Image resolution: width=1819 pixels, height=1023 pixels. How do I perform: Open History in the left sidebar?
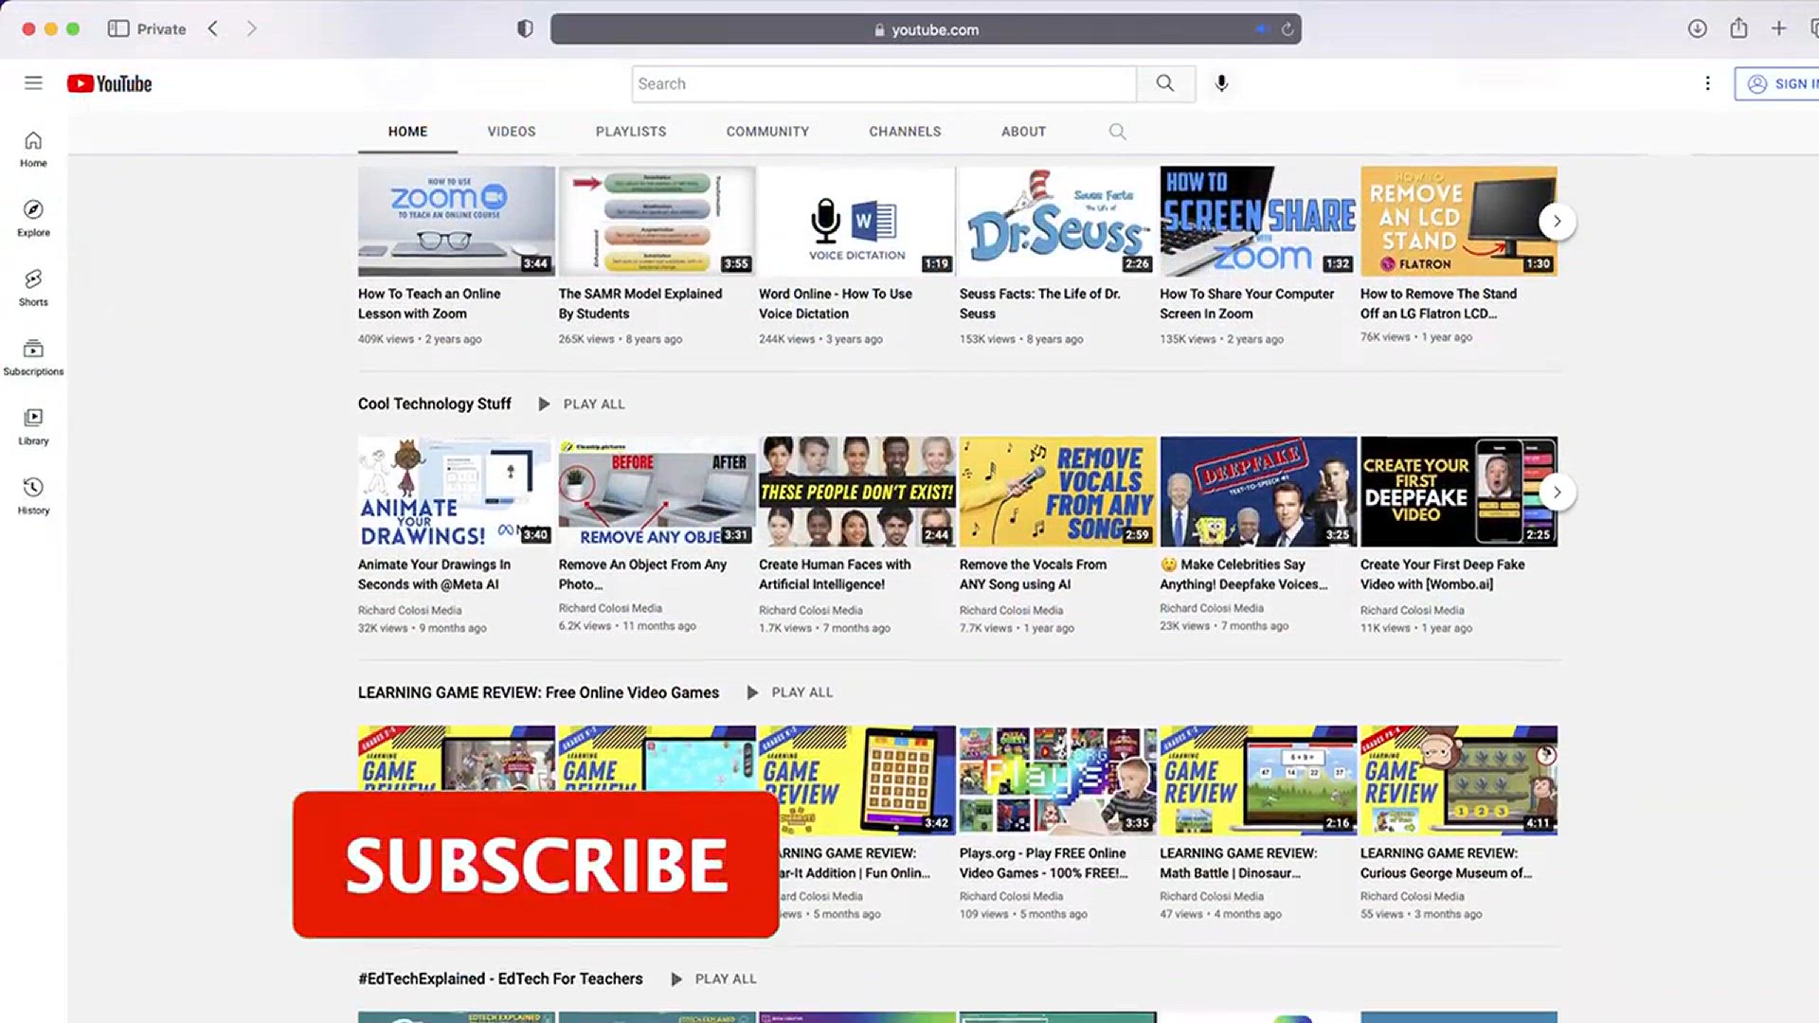tap(33, 496)
